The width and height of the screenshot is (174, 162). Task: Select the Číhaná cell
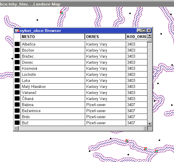coord(53,99)
